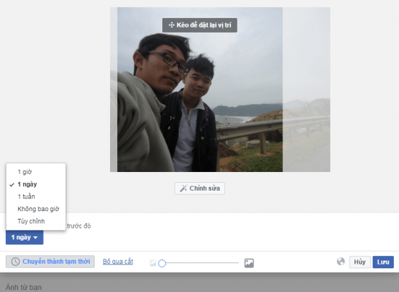Click the profile photo crop preview
This screenshot has height=292, width=399.
tap(196, 90)
